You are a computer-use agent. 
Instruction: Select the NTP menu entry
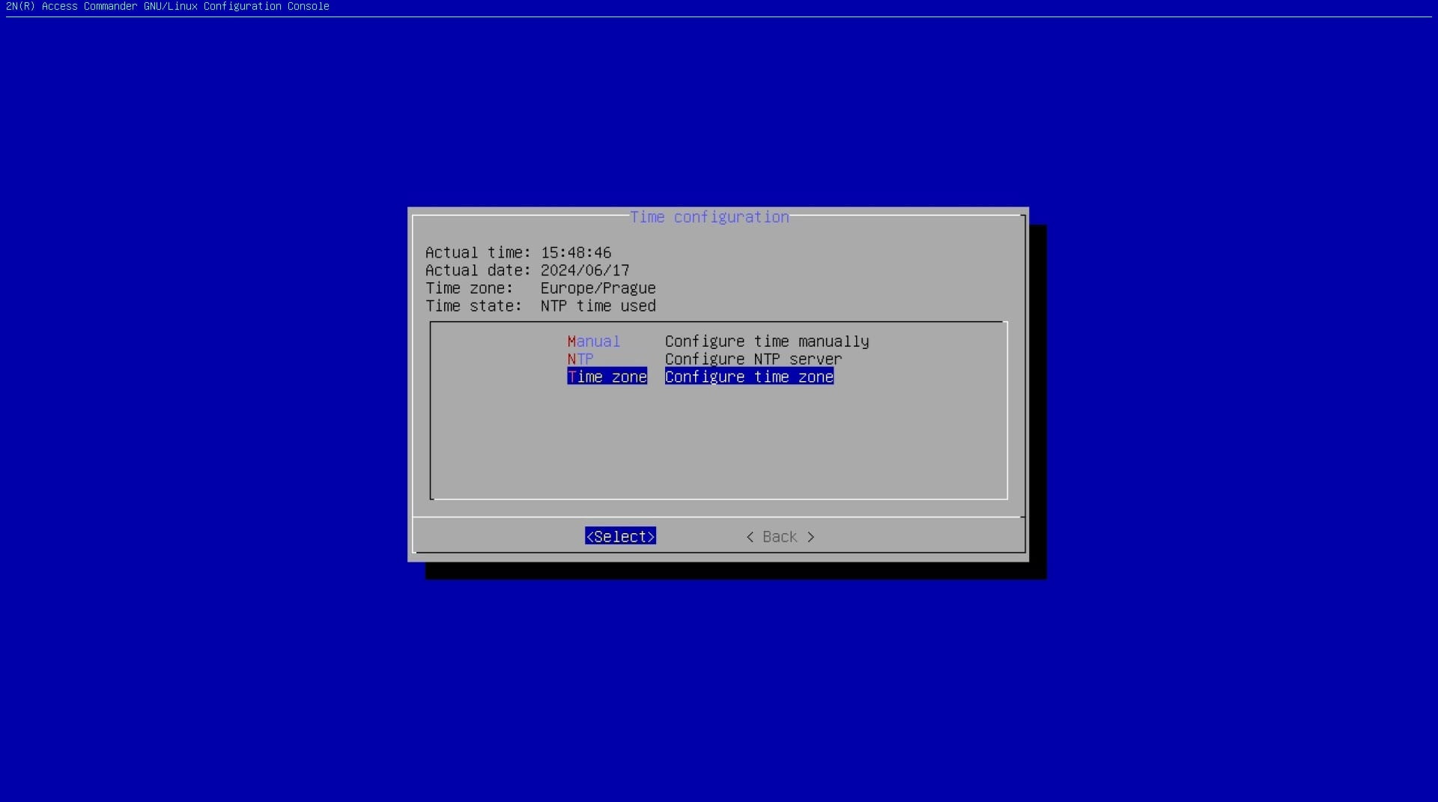(580, 359)
